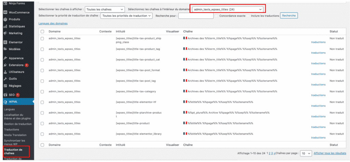Open the 'Chaînes par page' 10 dropdown

[306, 153]
